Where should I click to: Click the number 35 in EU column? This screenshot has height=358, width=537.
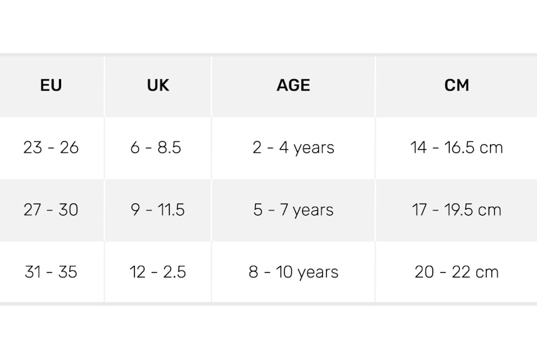coord(68,272)
